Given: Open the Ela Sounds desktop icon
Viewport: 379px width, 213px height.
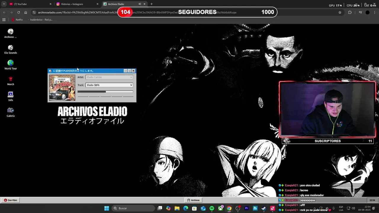Looking at the screenshot, I should (10, 49).
